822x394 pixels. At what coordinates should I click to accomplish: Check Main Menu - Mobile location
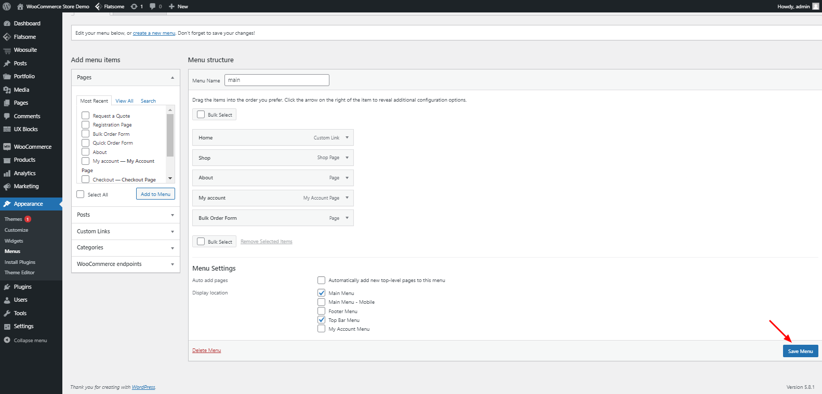322,302
